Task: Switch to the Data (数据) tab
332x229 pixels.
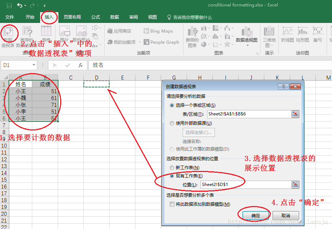Action: (x=115, y=17)
